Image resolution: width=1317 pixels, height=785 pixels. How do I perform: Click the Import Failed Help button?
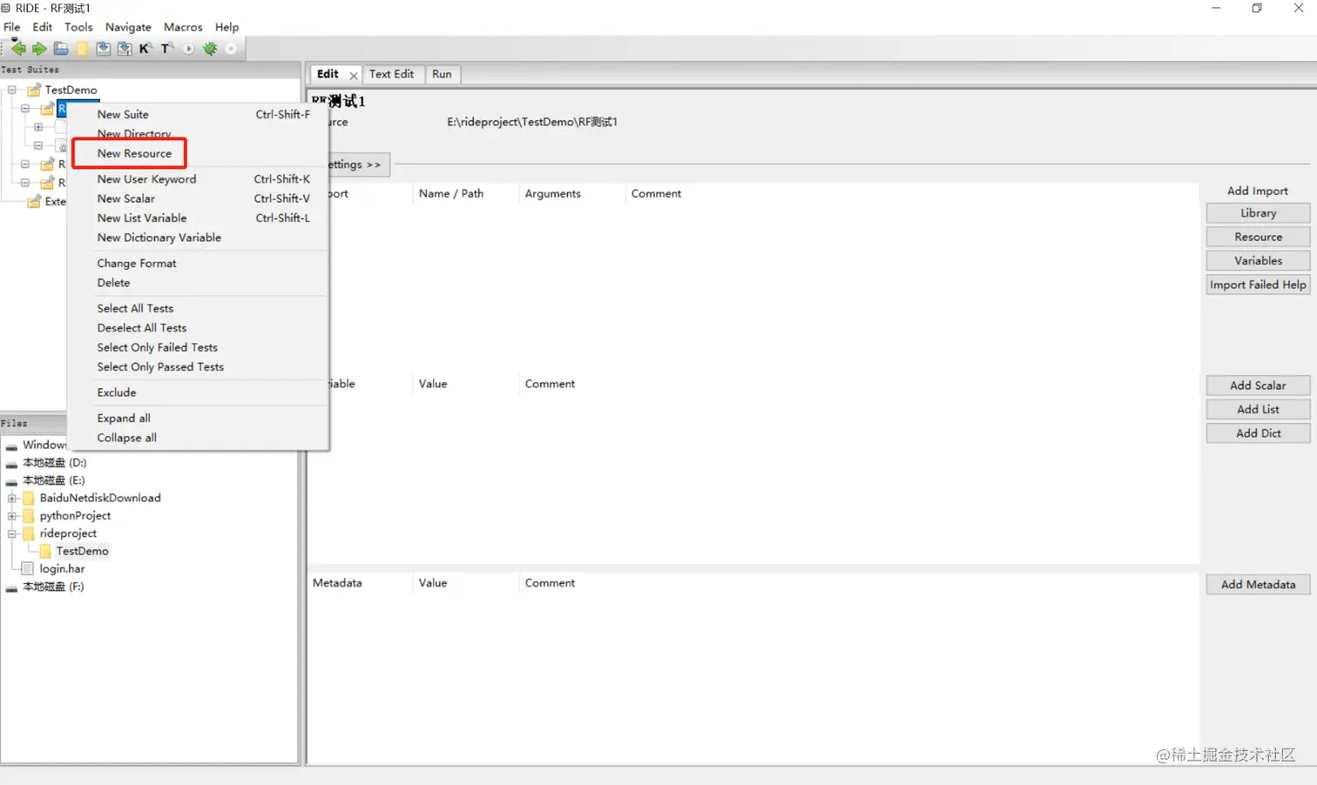tap(1258, 285)
